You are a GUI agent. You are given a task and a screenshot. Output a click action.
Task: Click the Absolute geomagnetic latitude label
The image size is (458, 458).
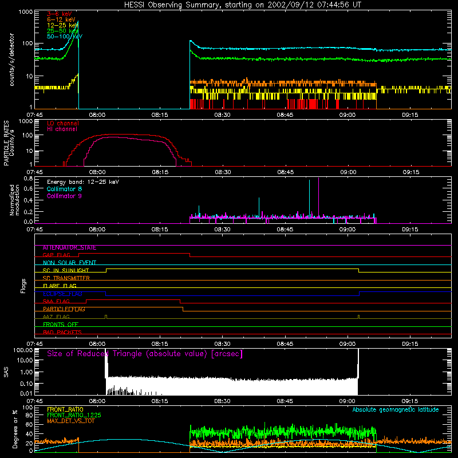tap(396, 410)
